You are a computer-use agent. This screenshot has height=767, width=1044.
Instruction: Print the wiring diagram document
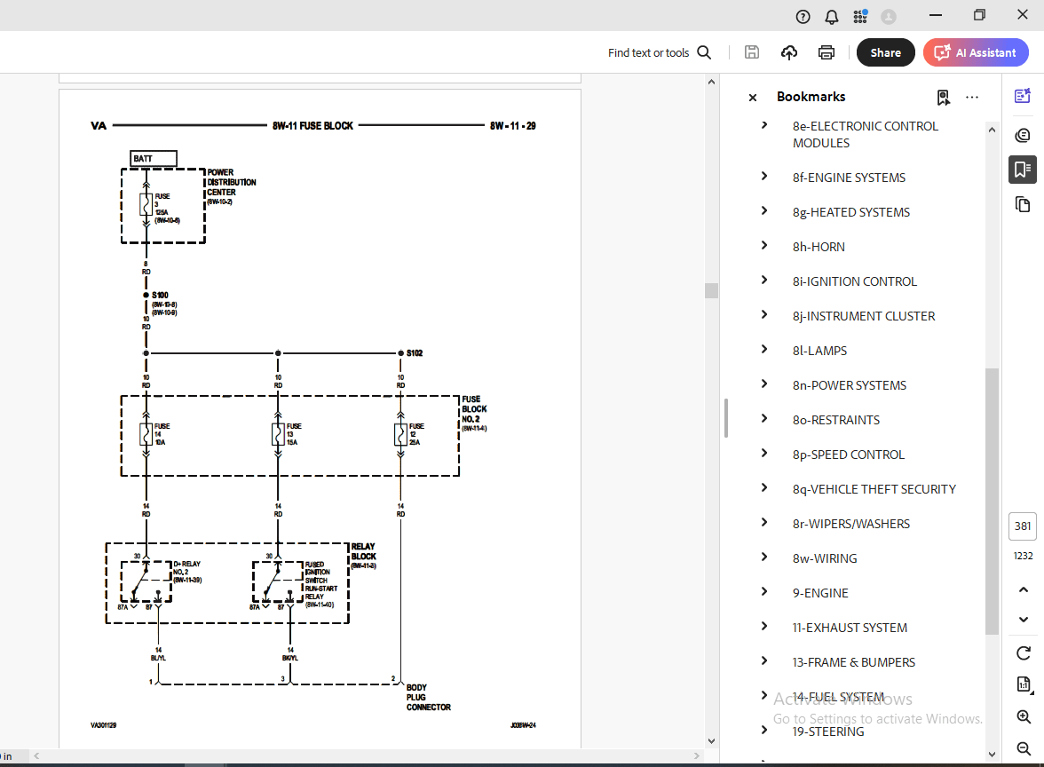[x=826, y=52]
